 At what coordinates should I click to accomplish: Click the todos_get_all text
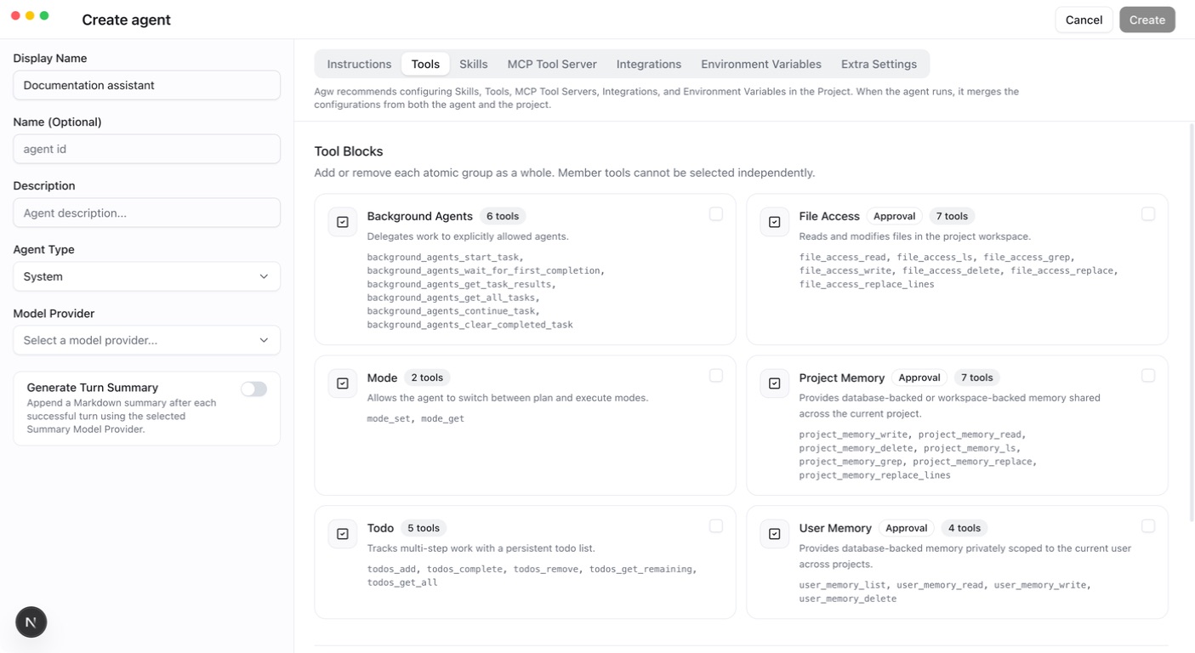click(402, 582)
